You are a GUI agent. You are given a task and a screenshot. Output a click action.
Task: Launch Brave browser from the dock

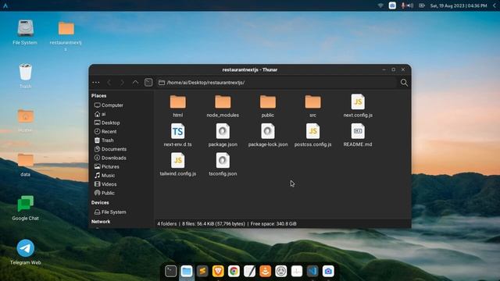pos(218,271)
